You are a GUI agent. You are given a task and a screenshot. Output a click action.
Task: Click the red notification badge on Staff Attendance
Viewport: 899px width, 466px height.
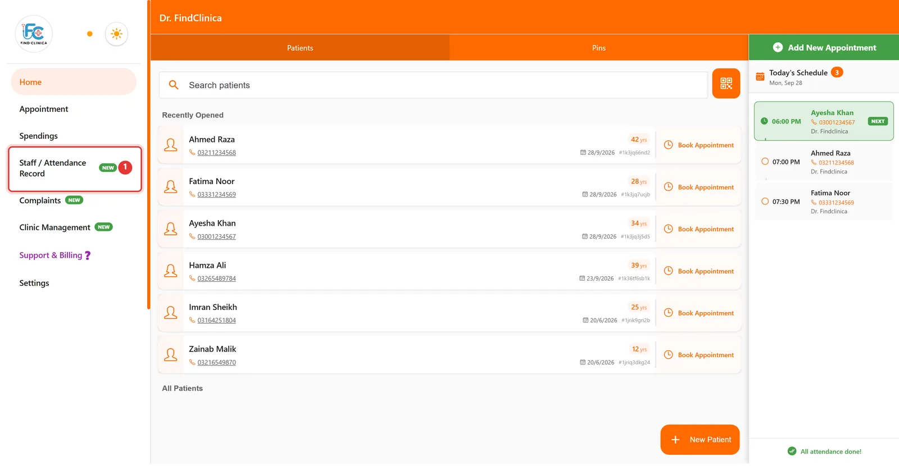click(x=125, y=167)
